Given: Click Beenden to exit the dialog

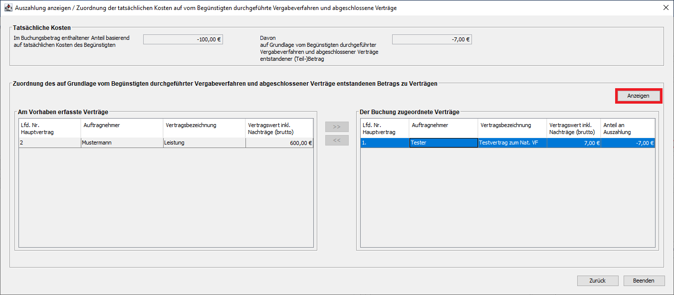Looking at the screenshot, I should point(644,281).
